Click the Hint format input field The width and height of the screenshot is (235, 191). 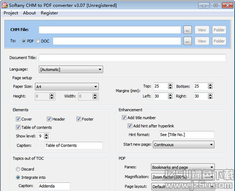[x=187, y=135]
